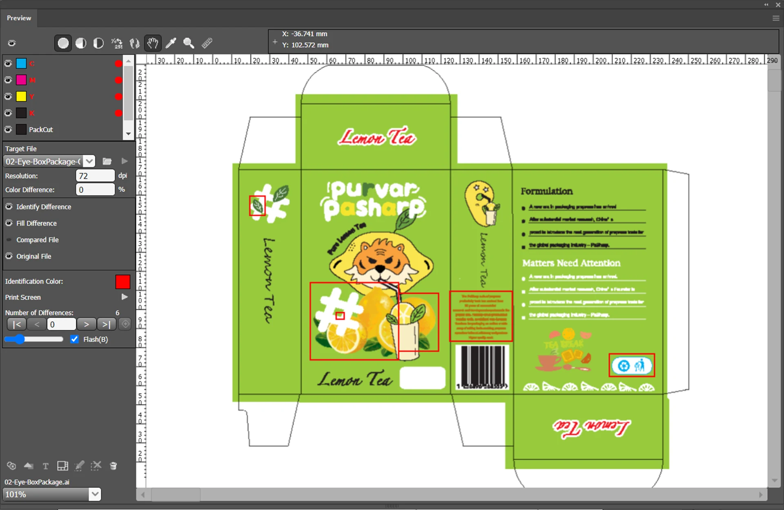The image size is (784, 510).
Task: Click channel list scroll down arrow
Action: point(129,134)
